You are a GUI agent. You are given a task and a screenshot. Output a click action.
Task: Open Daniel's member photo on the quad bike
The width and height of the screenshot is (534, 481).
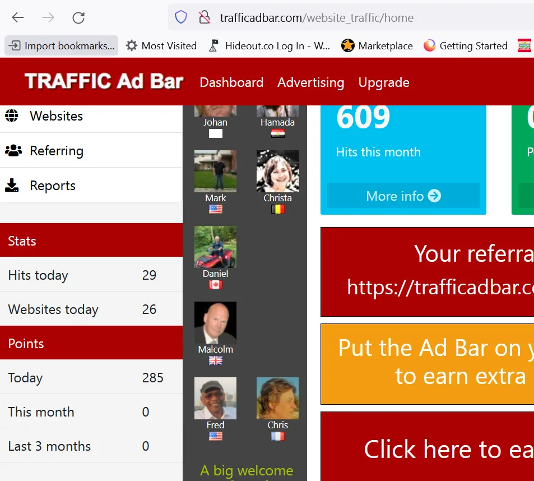click(x=215, y=247)
